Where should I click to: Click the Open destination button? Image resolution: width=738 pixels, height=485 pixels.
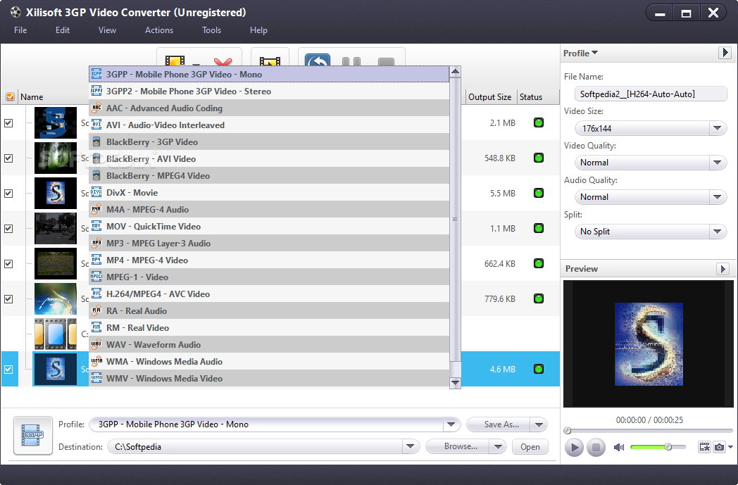click(x=530, y=447)
